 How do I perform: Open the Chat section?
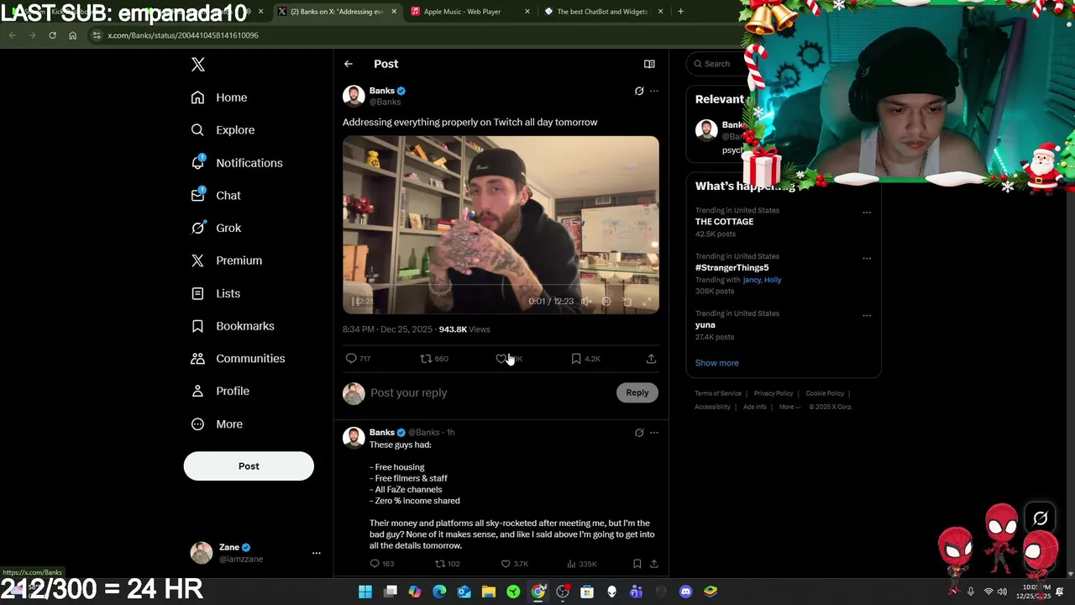216,195
